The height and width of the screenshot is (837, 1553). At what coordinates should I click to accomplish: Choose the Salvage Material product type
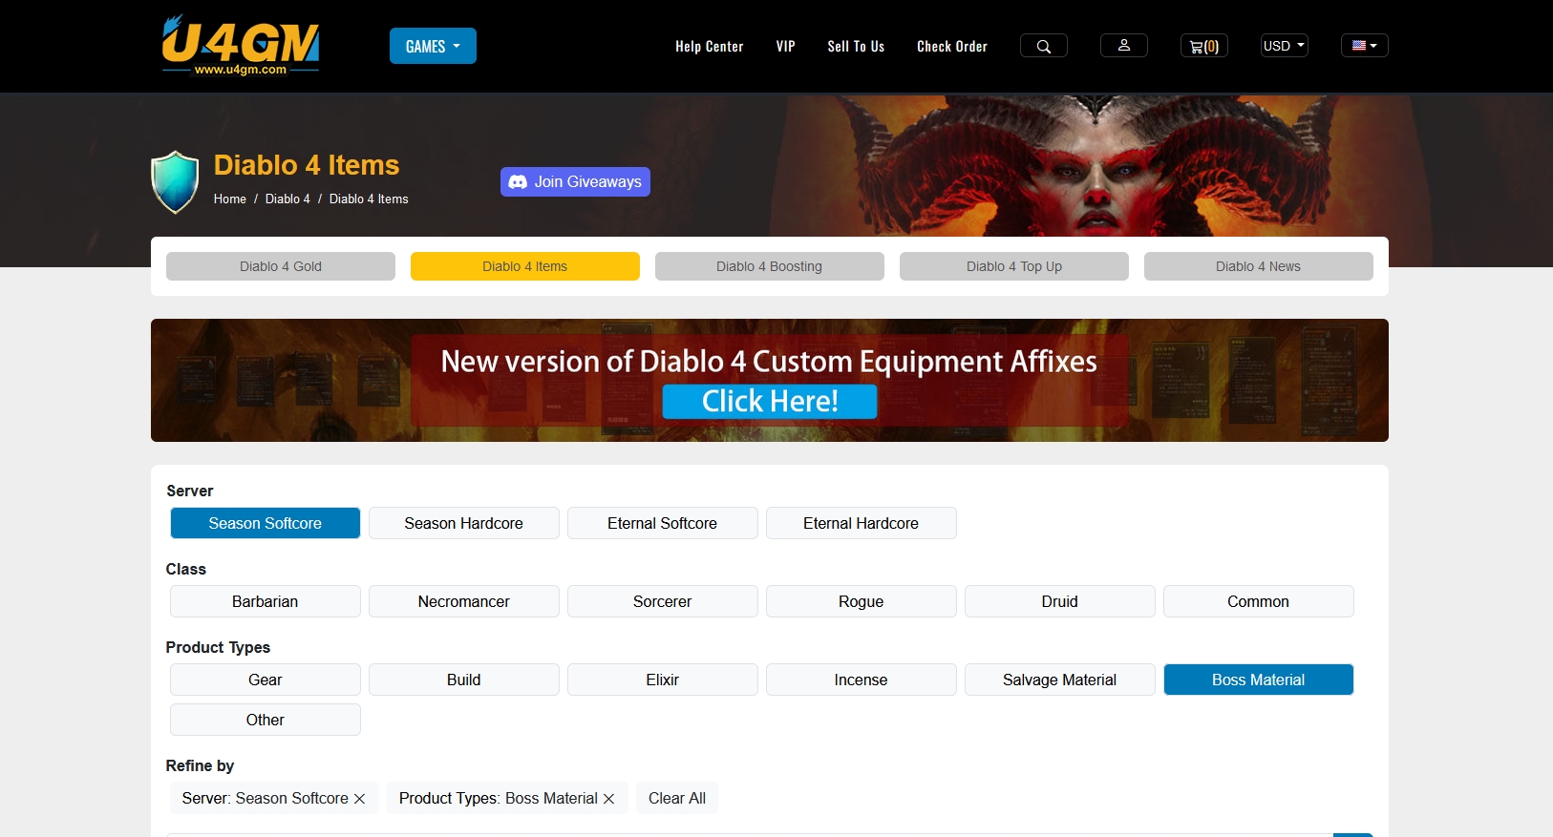1060,680
